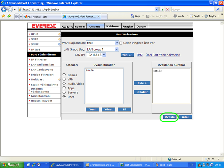Expand the Yazdır options dropdown arrow
The width and height of the screenshot is (224, 168).
tap(188, 16)
